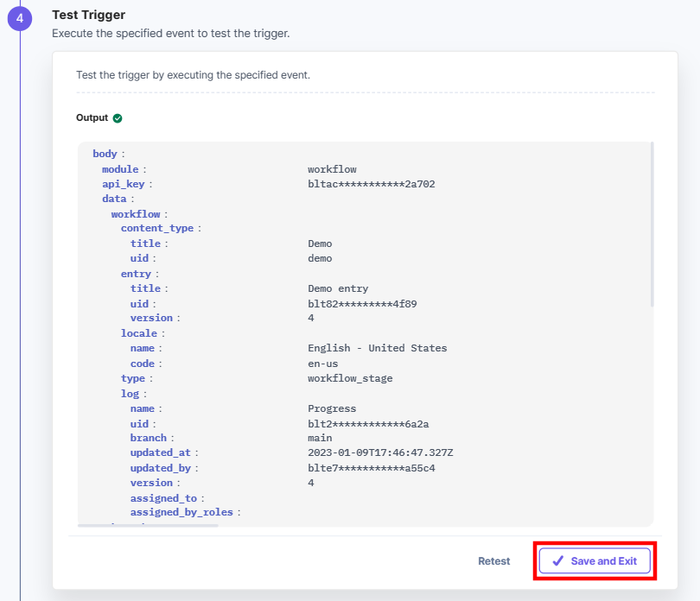Screen dimensions: 700x601
Task: Click the green output success checkmark
Action: coord(118,118)
